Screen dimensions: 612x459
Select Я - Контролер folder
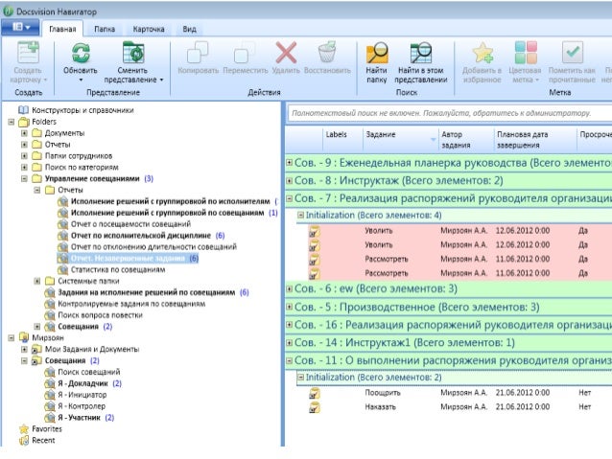coord(82,406)
